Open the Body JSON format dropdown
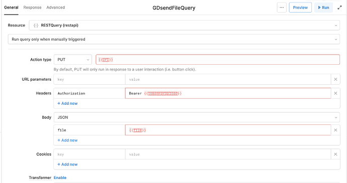Viewport: 347px width, 183px height. point(197,117)
